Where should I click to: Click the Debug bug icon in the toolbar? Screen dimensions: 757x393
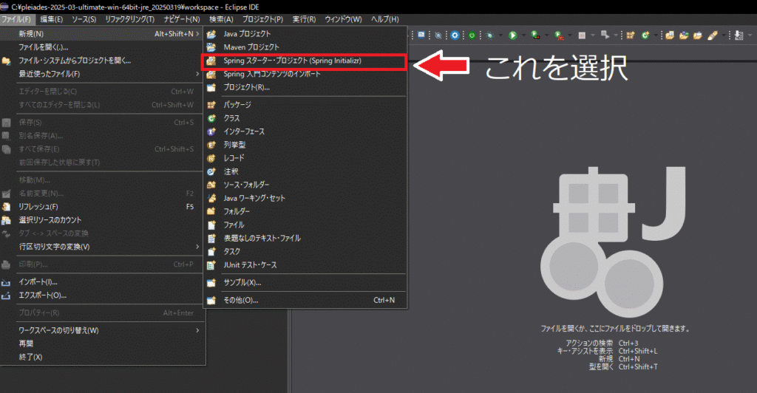point(489,35)
